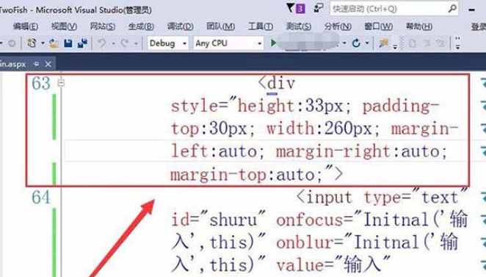Open the 窗口(W) menu
The image size is (486, 277).
378,26
